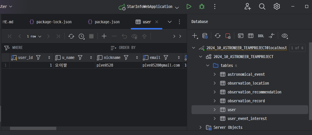
Task: Delete the row with the minus icon
Action: [x=114, y=36]
